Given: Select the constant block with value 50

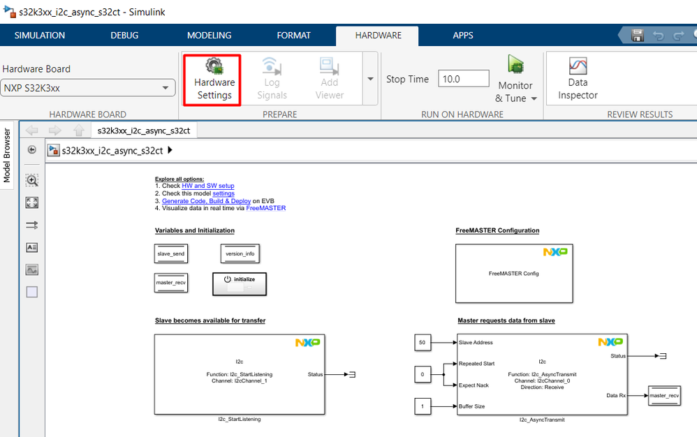Looking at the screenshot, I should [423, 342].
